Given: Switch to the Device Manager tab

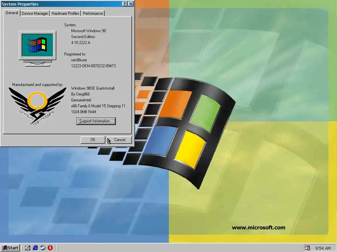Looking at the screenshot, I should coord(35,13).
